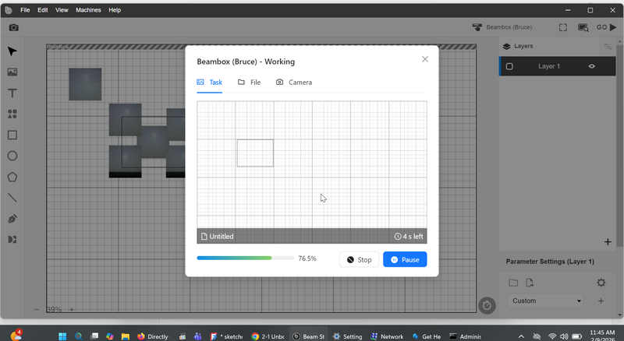Click the GO start button

click(606, 27)
